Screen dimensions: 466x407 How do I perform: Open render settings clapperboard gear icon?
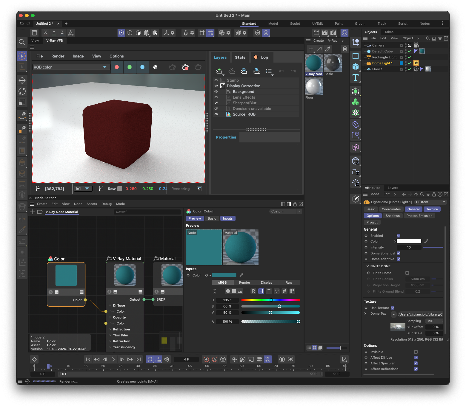click(x=333, y=33)
